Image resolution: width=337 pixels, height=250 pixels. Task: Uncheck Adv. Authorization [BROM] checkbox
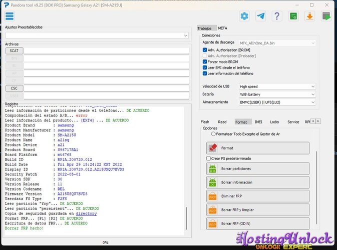pos(205,50)
